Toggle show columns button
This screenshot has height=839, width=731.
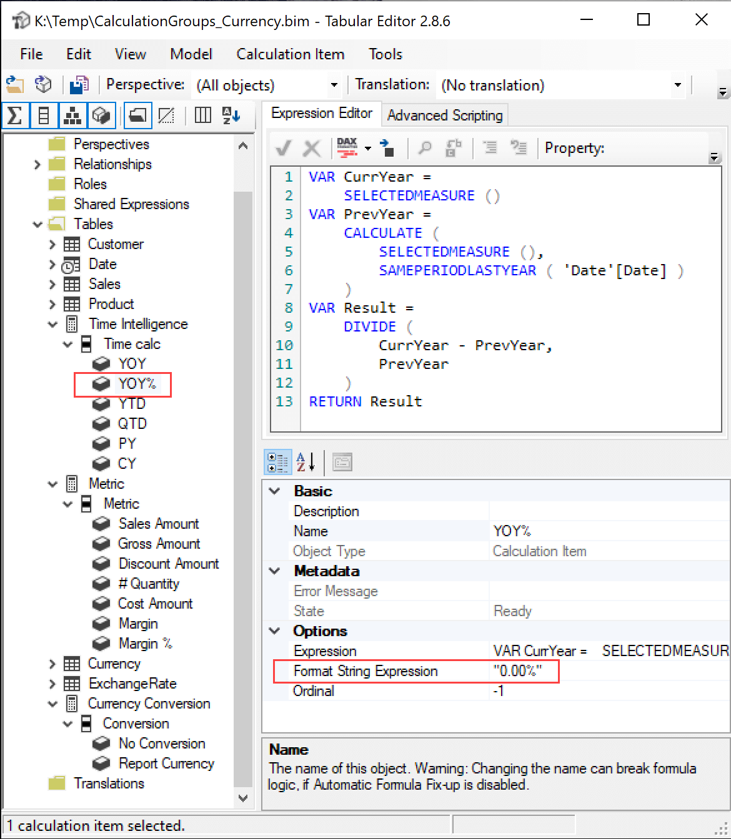(44, 115)
